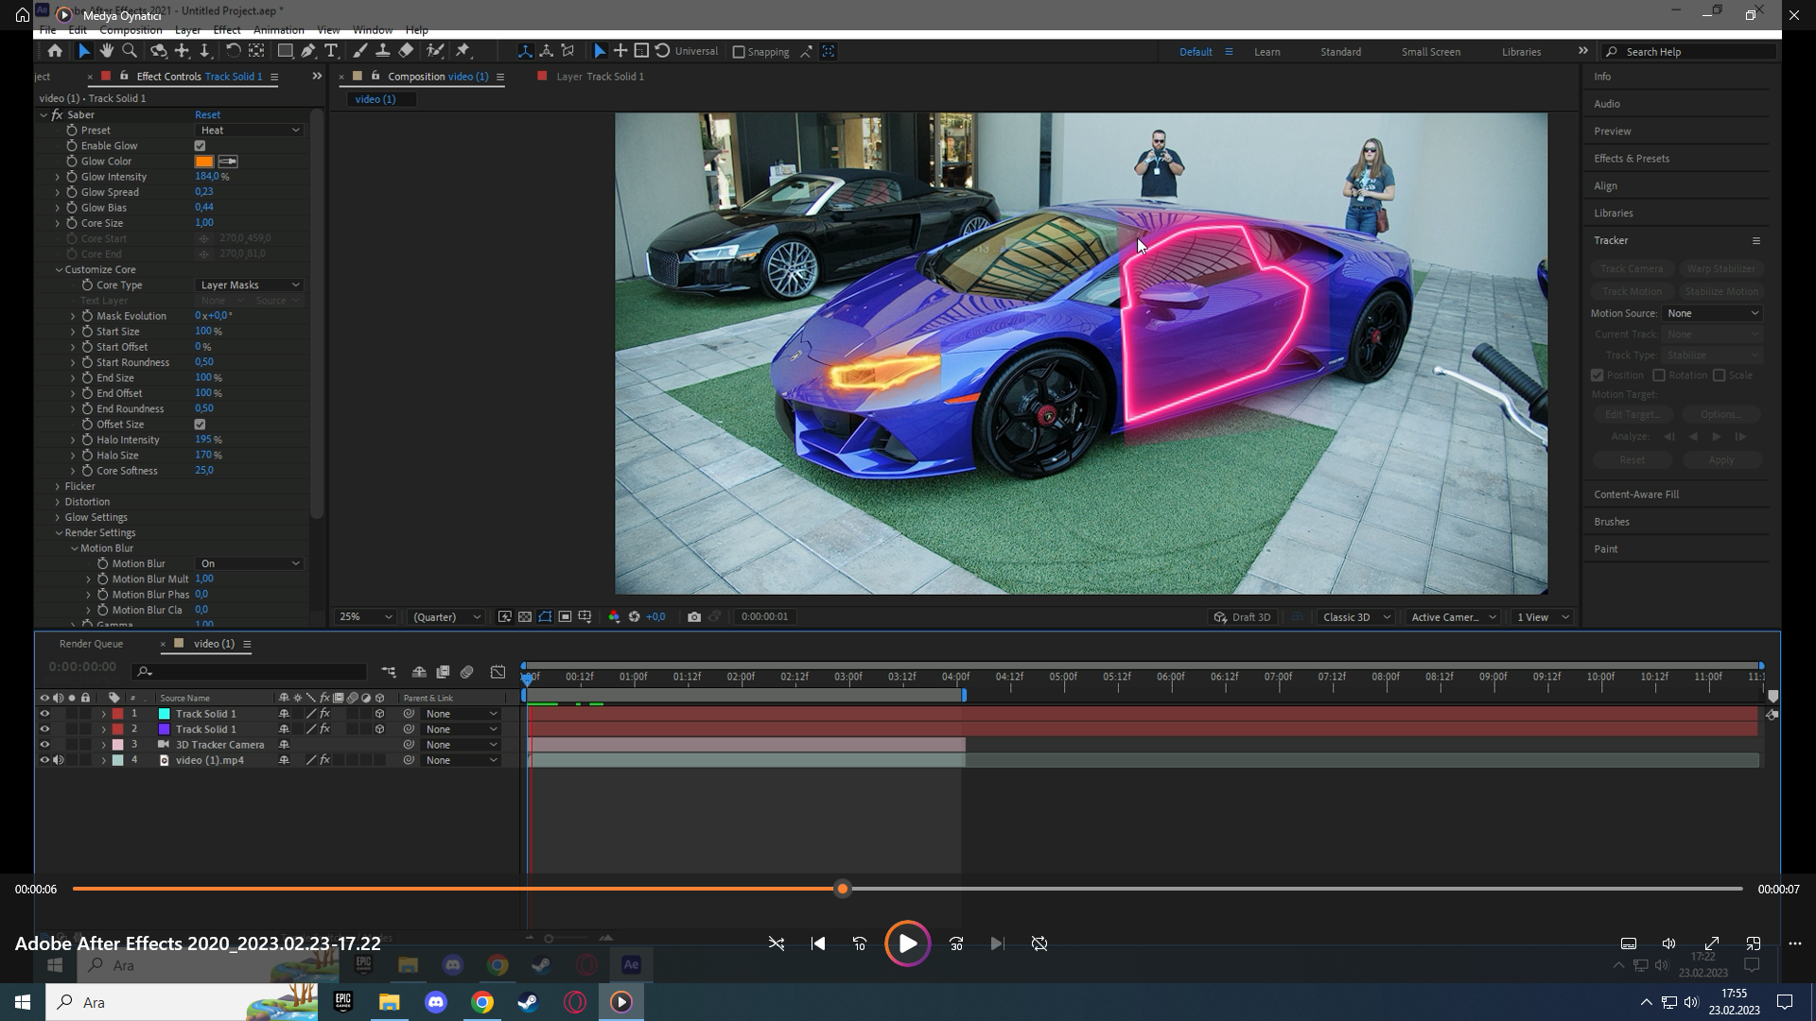Open the Animation menu

point(278,30)
